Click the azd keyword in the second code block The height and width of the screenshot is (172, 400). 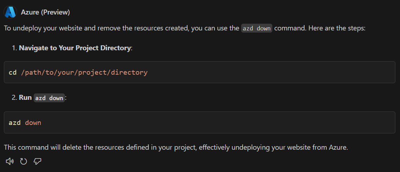pos(15,123)
